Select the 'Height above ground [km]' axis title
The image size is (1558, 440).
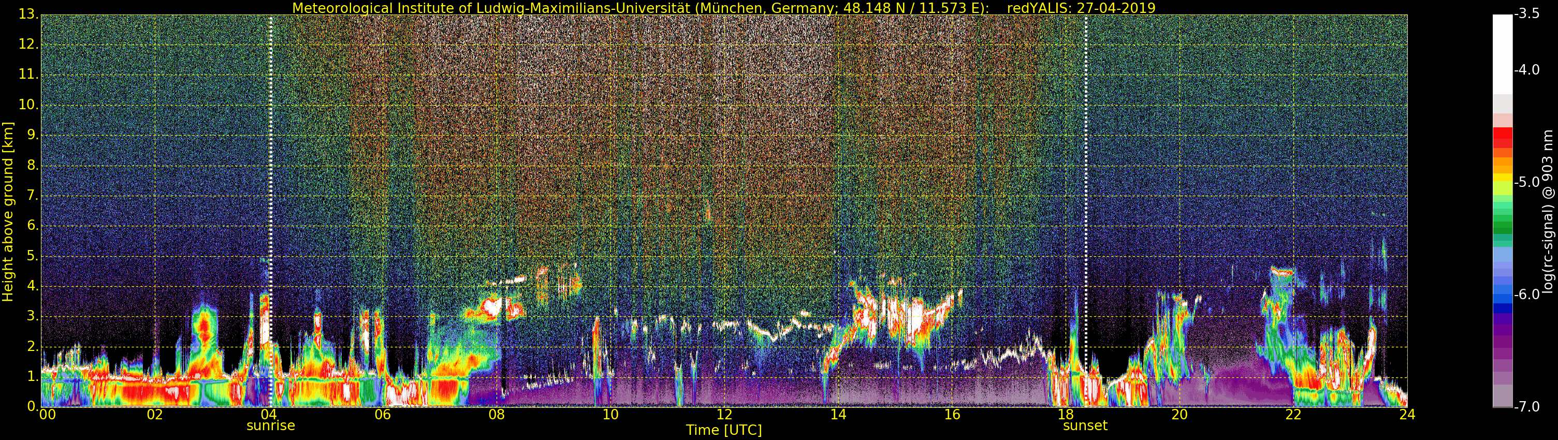[8, 212]
